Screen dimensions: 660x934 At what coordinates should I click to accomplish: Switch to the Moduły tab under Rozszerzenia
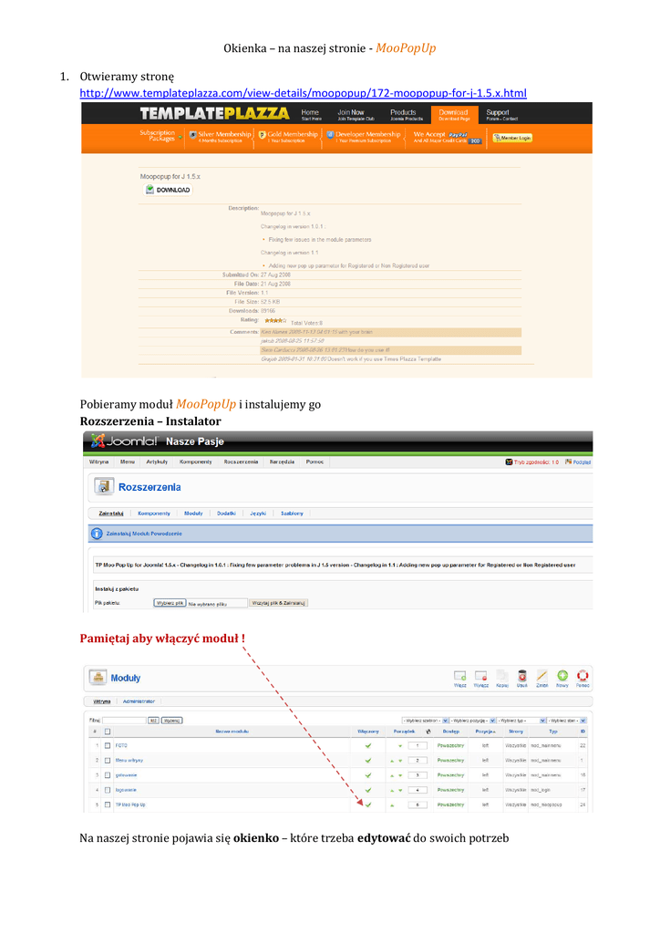pyautogui.click(x=192, y=514)
